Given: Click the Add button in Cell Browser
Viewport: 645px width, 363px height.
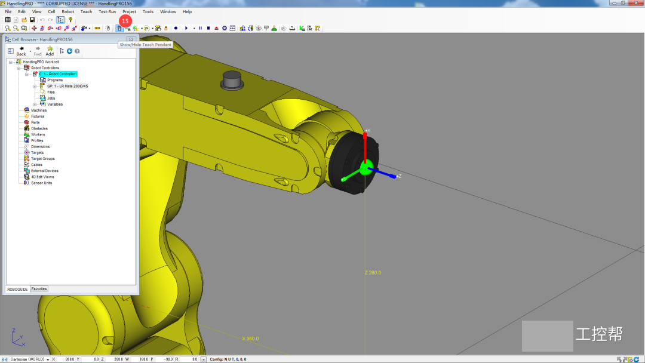Looking at the screenshot, I should tap(50, 51).
